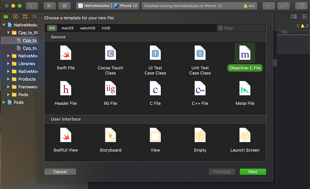This screenshot has width=310, height=189.
Task: Click the Previous button
Action: coord(222,172)
